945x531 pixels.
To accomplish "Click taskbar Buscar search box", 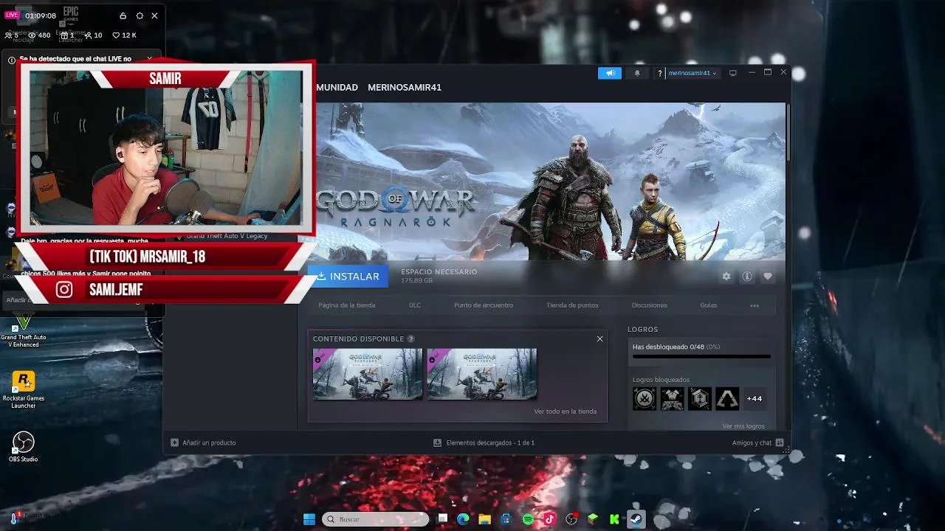I will pyautogui.click(x=376, y=519).
